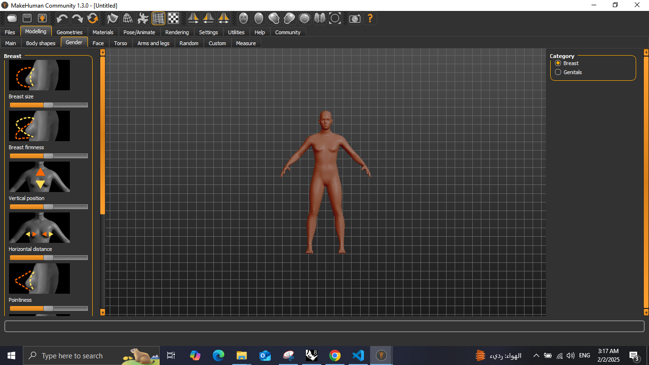Open the Files tab
Screen dimensions: 649x365
click(10, 32)
